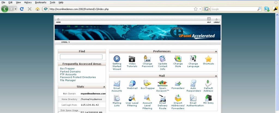This screenshot has height=113, width=279.
Task: Open the Default Address icon
Action: click(x=208, y=83)
